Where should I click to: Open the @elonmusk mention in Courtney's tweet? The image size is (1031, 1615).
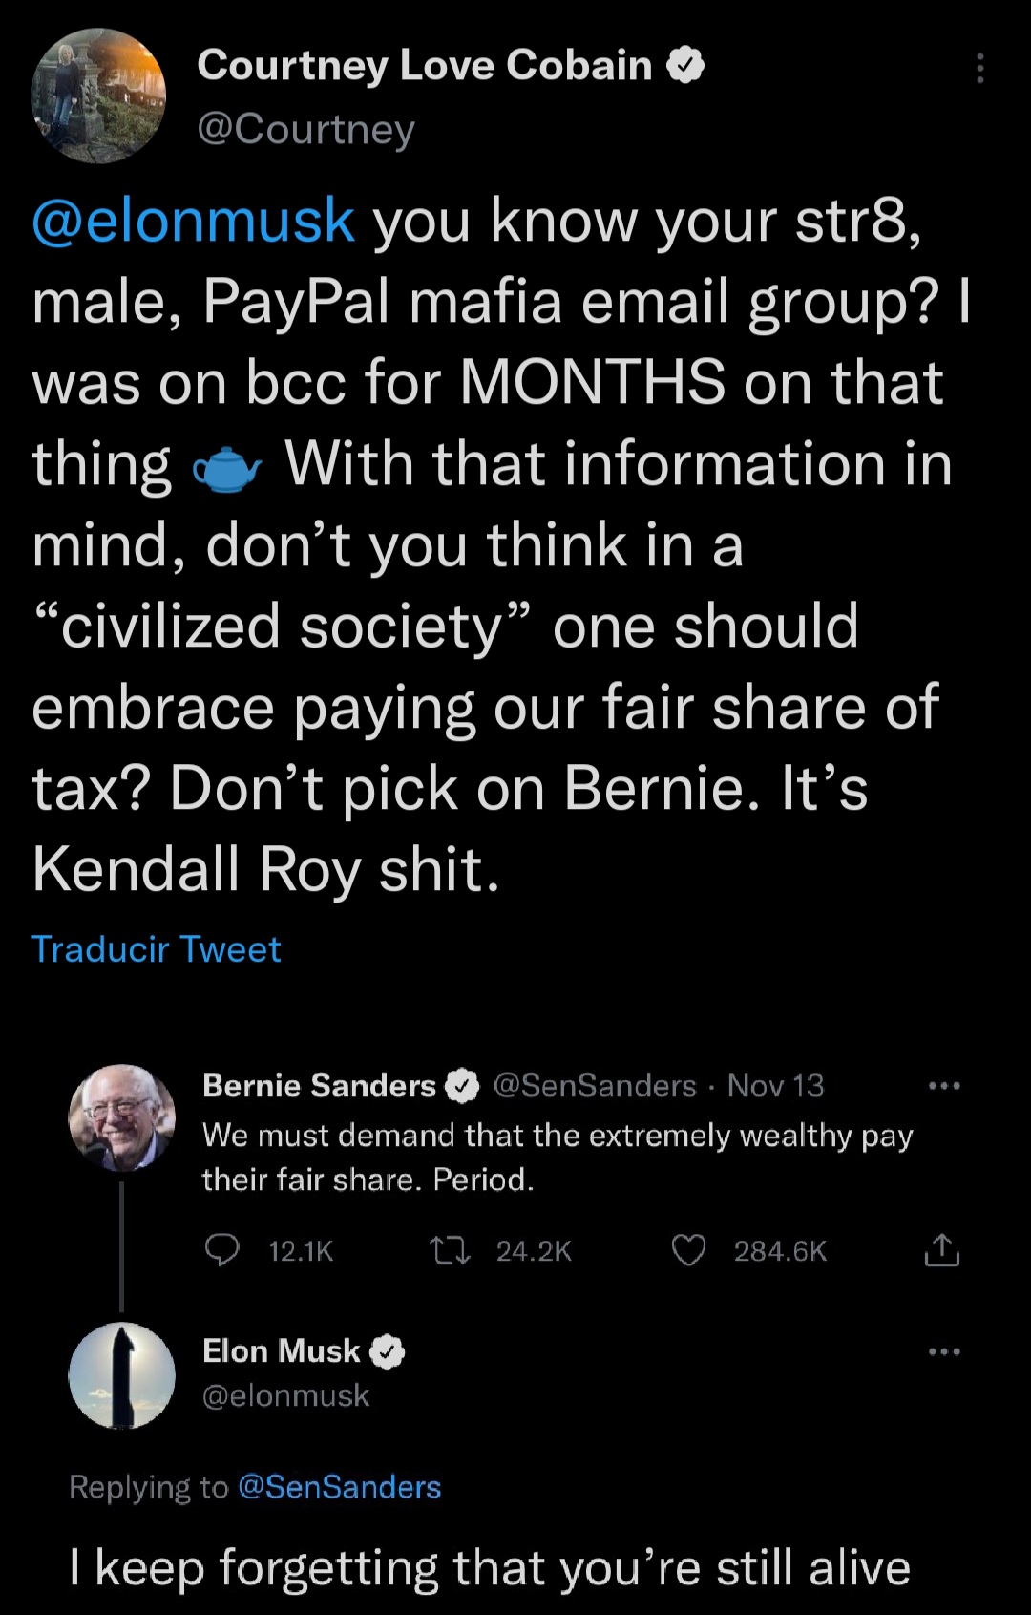coord(194,221)
